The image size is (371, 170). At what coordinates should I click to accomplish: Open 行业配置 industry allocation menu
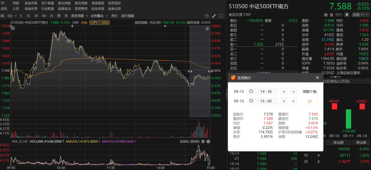[47, 9]
